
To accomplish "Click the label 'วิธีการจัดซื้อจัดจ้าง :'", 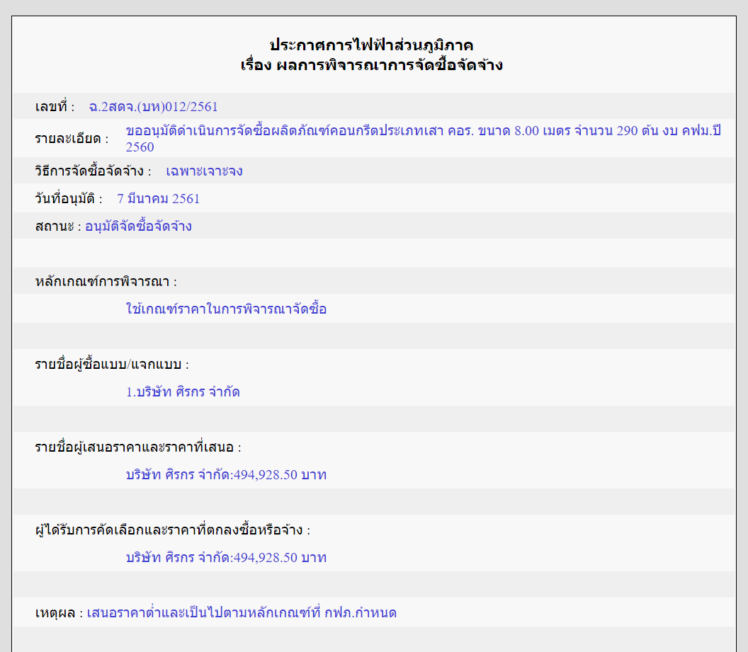I will click(x=93, y=171).
